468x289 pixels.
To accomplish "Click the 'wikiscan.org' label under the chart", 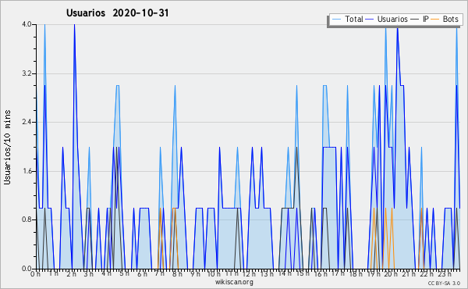I will 234,282.
